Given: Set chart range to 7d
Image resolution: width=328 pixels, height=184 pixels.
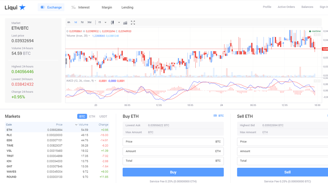Looking at the screenshot, I should click(x=82, y=22).
